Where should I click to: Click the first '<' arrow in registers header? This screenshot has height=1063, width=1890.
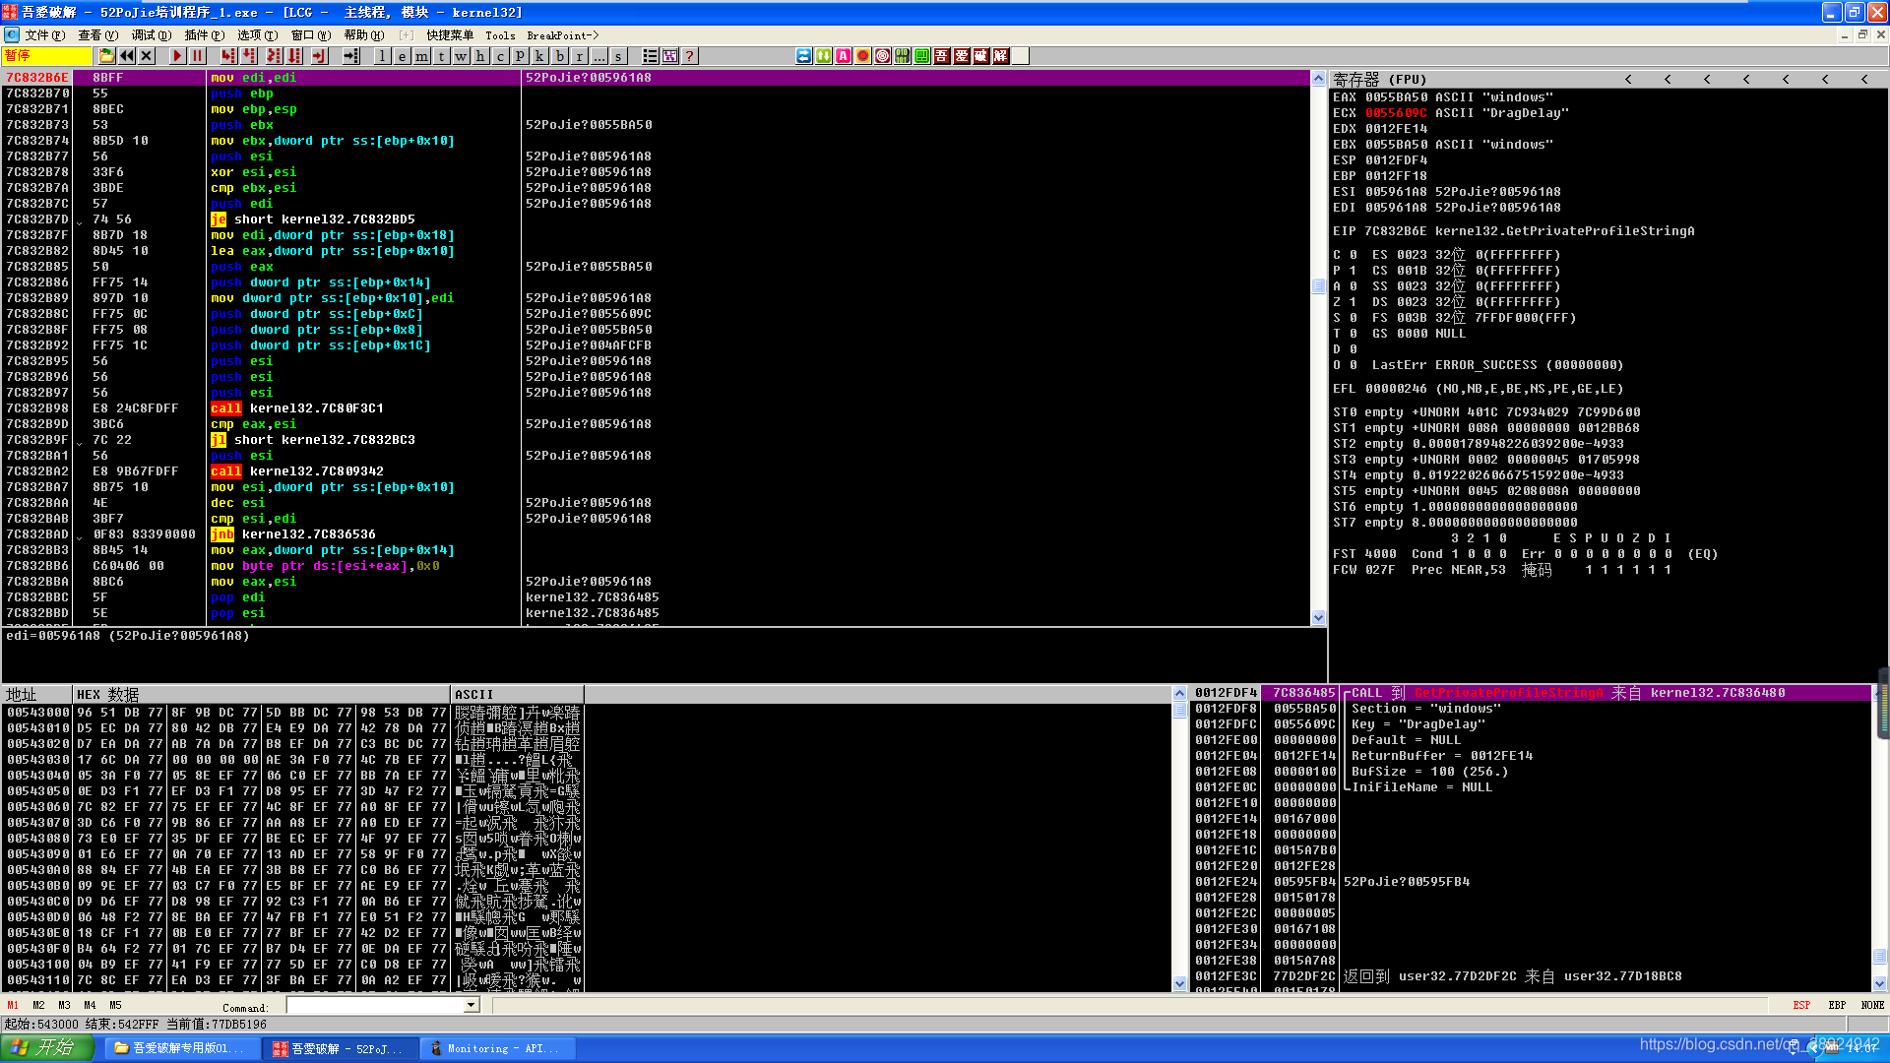(x=1628, y=79)
